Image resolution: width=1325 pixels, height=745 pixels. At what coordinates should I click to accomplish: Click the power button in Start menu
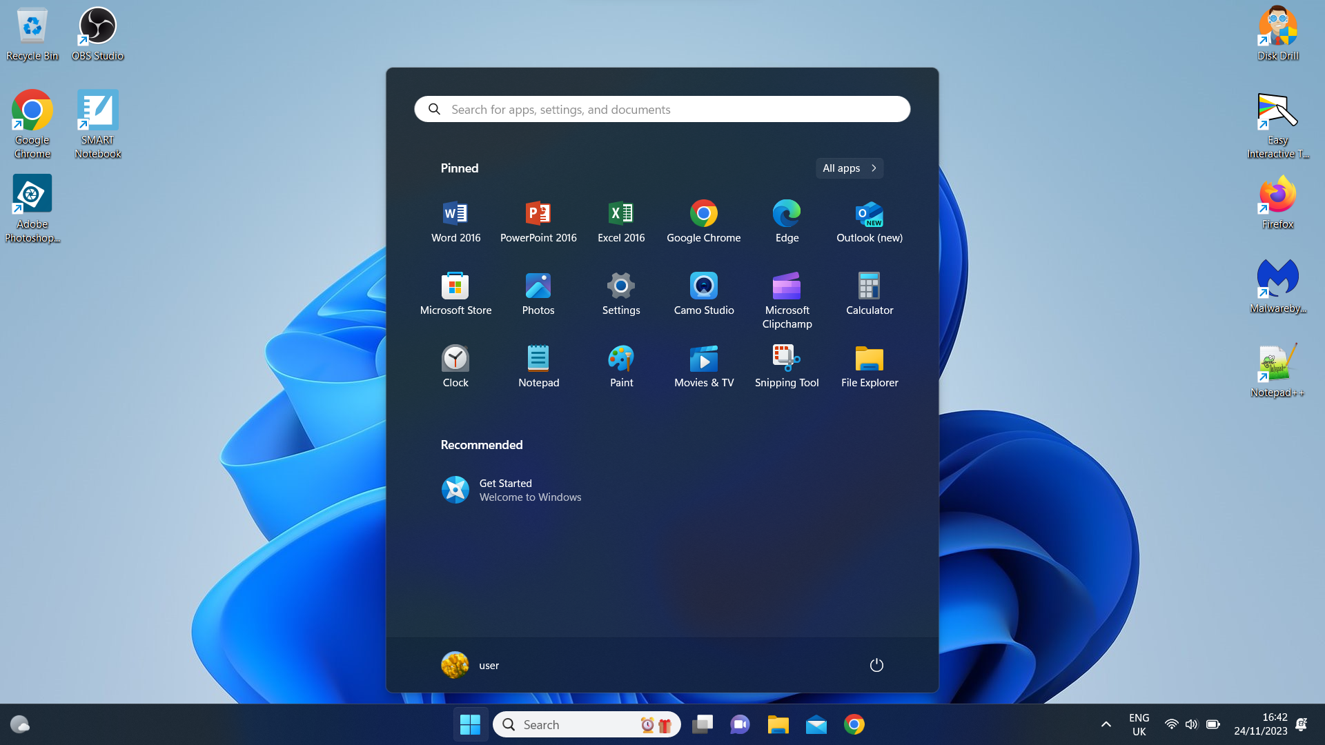click(x=876, y=665)
